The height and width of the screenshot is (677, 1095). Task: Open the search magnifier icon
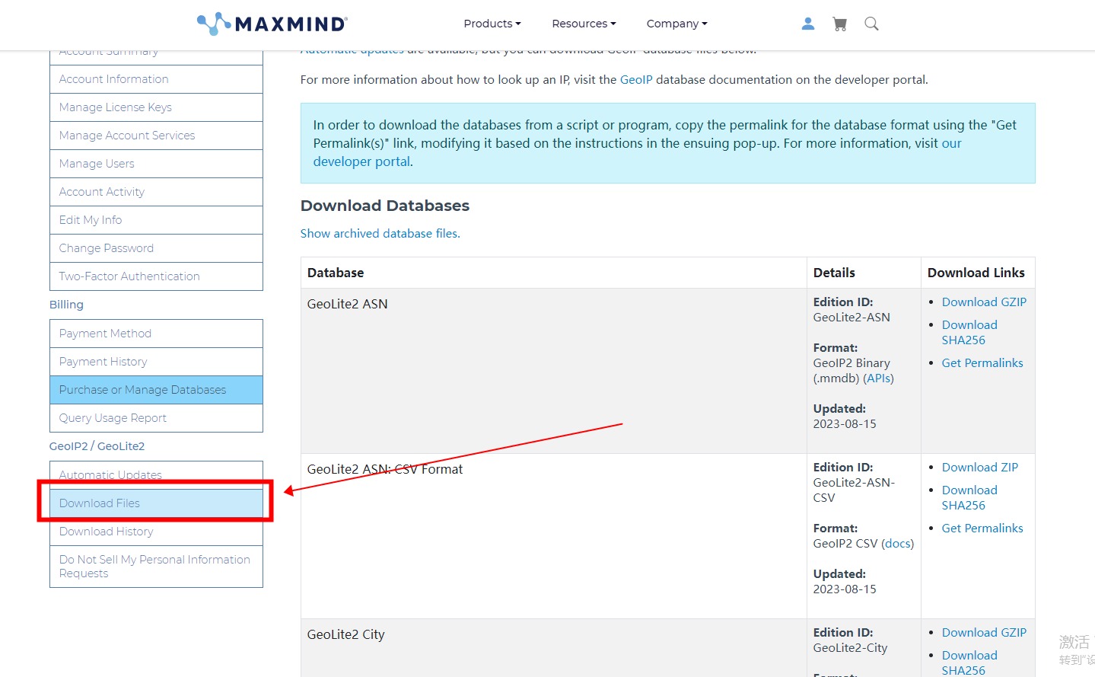tap(871, 24)
